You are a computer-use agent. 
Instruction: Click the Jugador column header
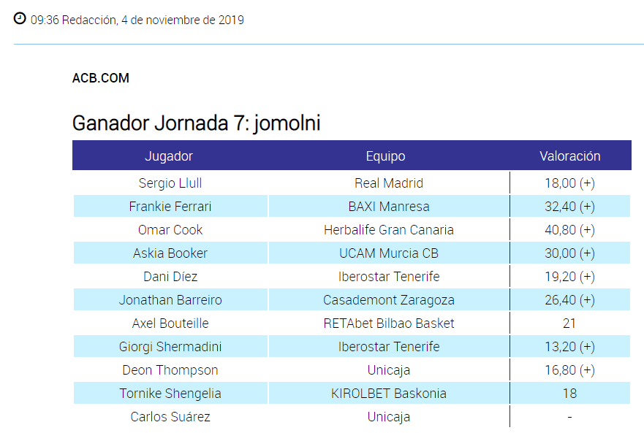169,156
